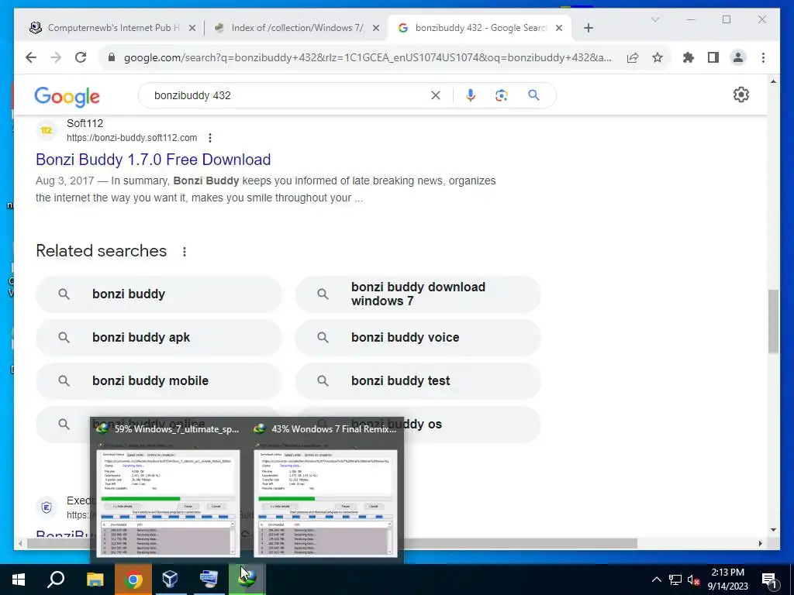Open VirtualBox from the taskbar
The image size is (794, 595).
click(170, 580)
